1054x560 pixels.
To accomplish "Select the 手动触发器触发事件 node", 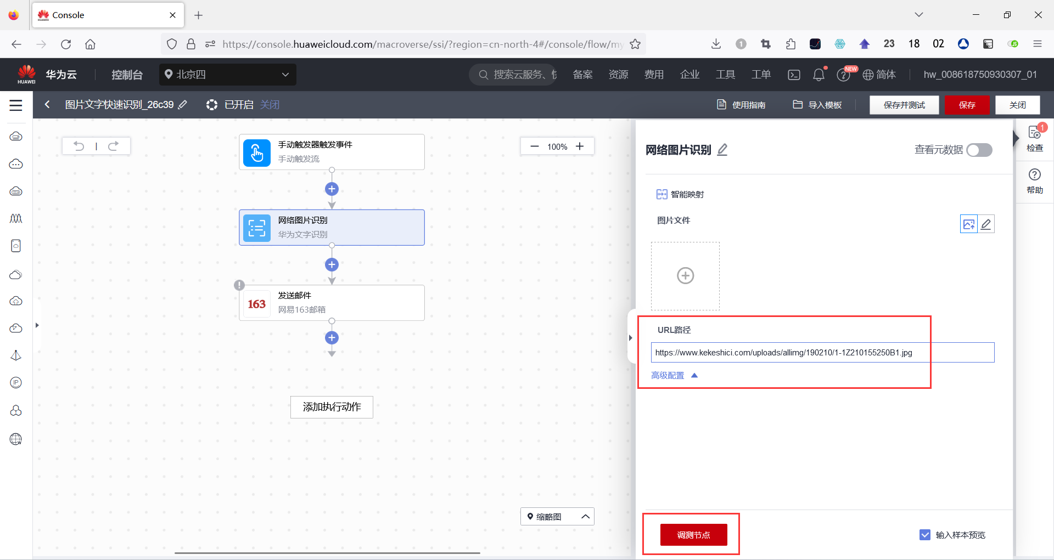I will click(x=332, y=152).
